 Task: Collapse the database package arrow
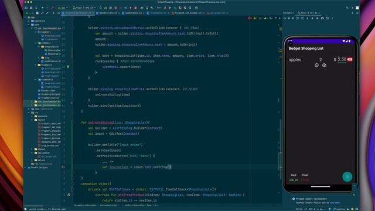point(35,43)
